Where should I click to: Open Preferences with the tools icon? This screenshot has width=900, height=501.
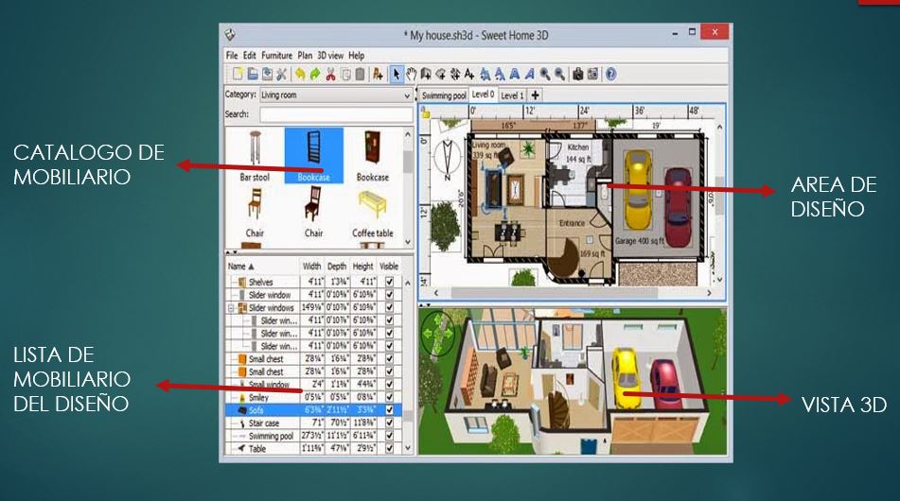[282, 74]
